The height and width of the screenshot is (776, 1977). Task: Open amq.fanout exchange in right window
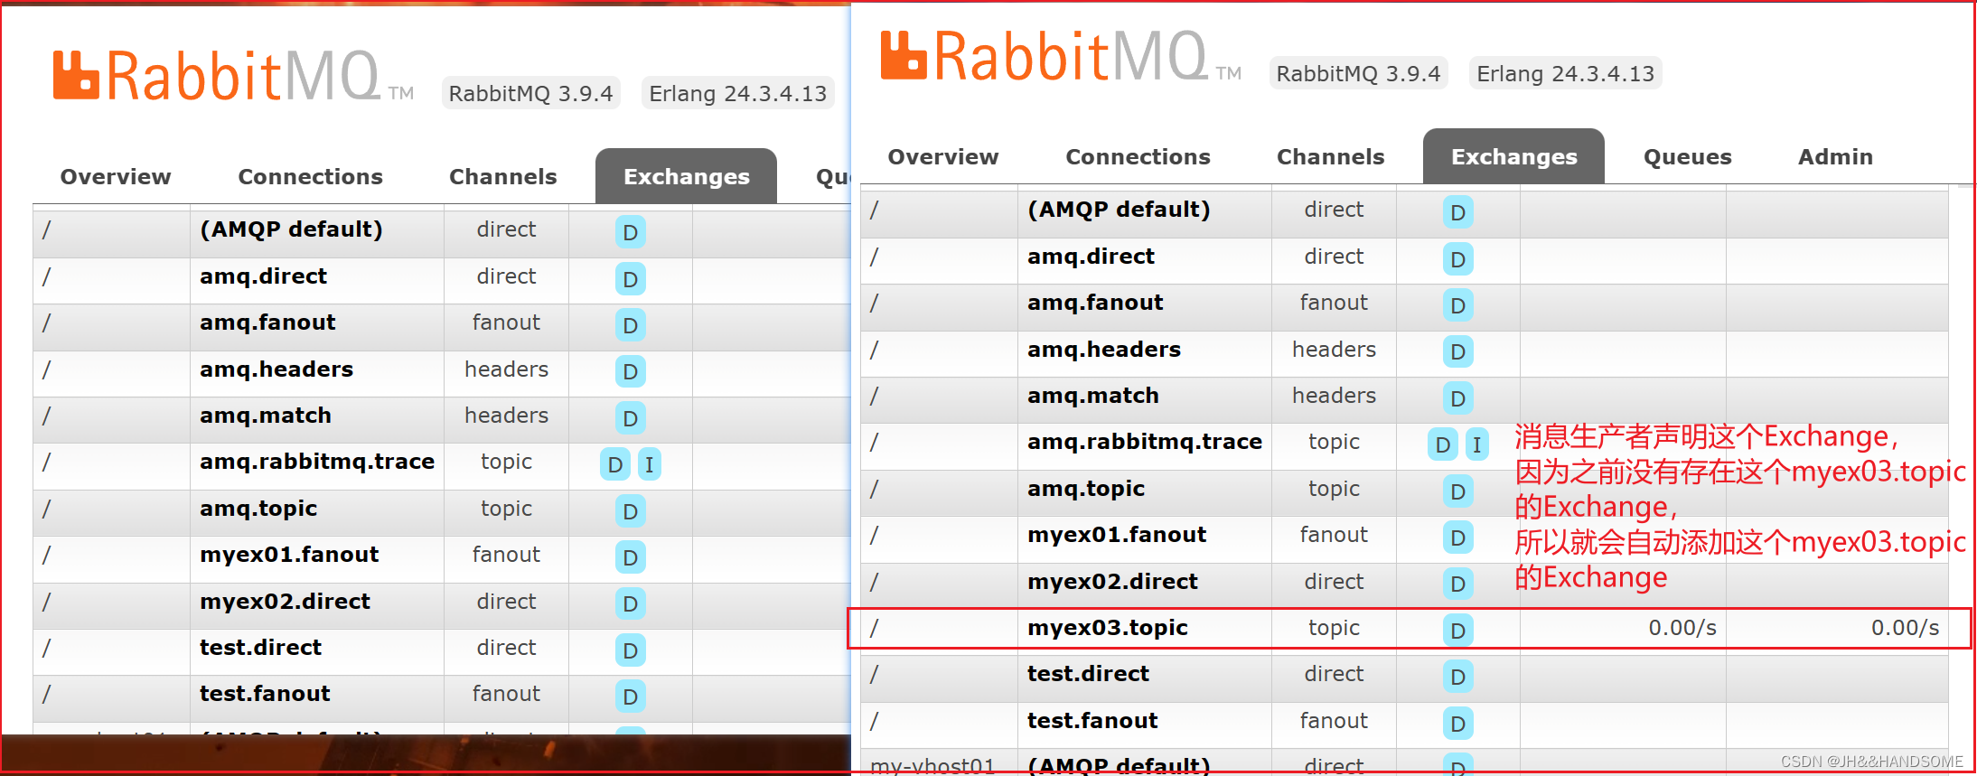click(1095, 303)
